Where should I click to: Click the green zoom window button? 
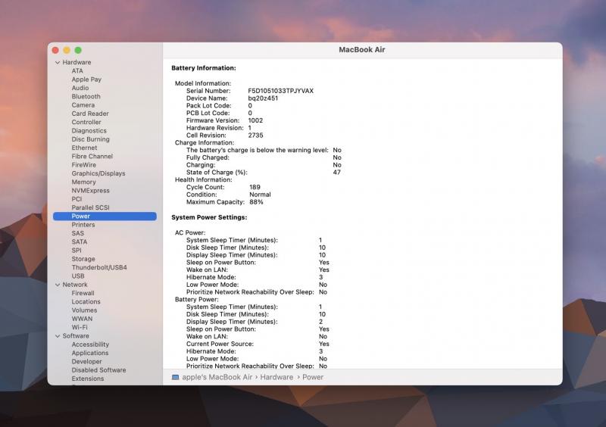[x=78, y=50]
